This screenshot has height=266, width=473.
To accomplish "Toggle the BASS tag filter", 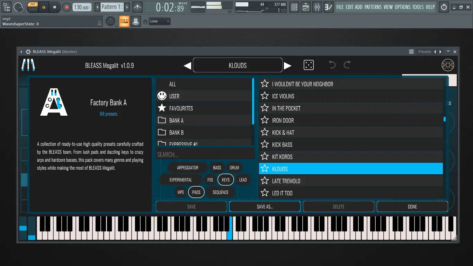I will (217, 168).
